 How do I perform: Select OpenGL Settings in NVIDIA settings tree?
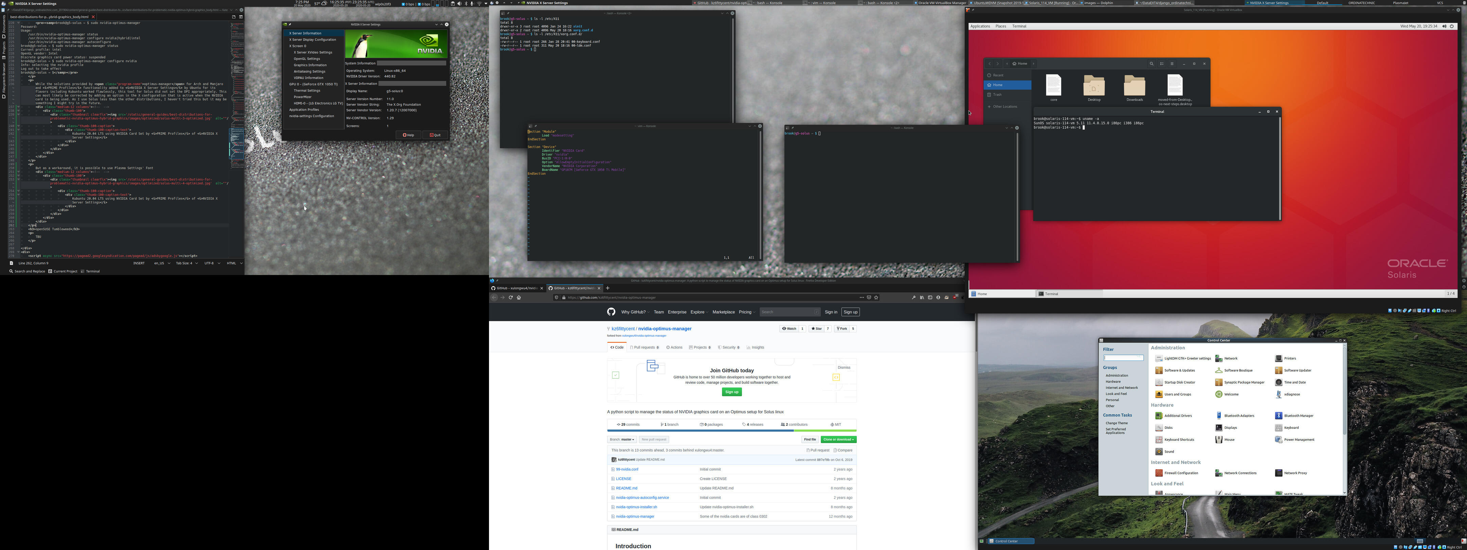(306, 59)
